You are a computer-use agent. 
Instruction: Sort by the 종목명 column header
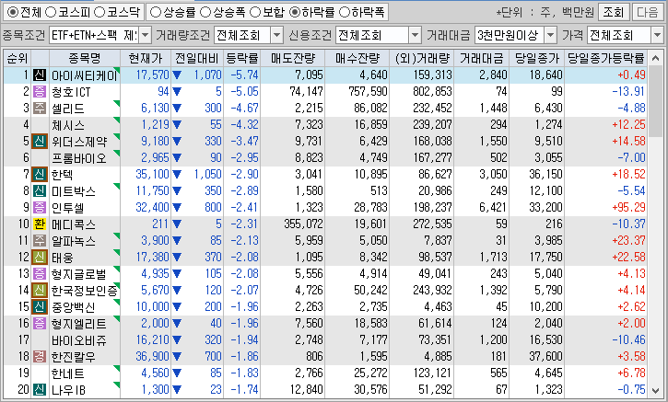pos(85,58)
